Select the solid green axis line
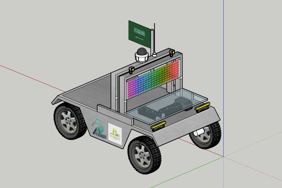282x188 pixels. click(188, 172)
